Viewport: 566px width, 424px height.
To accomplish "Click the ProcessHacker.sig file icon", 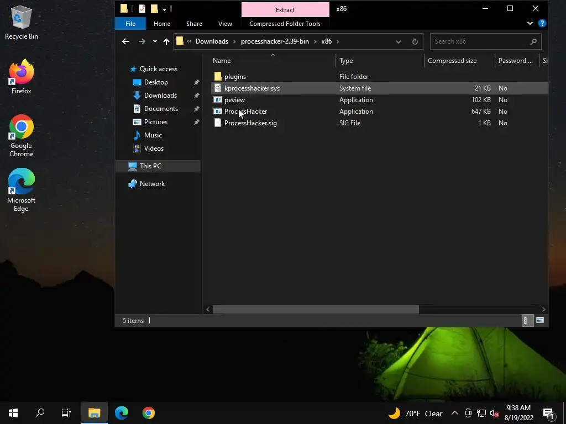I will click(218, 123).
